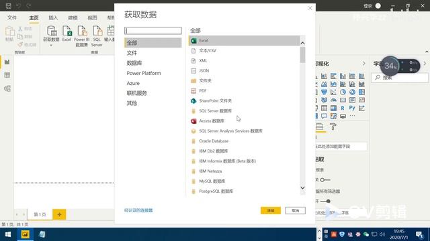Select the Funnel chart visual
Screen dimensions: 430x241
(x=324, y=92)
